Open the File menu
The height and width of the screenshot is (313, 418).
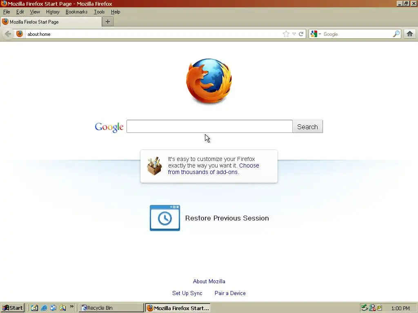[7, 12]
